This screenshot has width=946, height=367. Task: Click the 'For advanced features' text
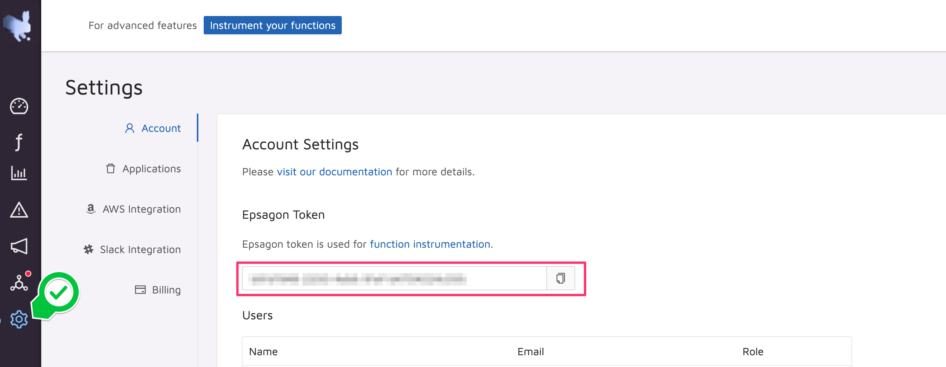(x=143, y=26)
